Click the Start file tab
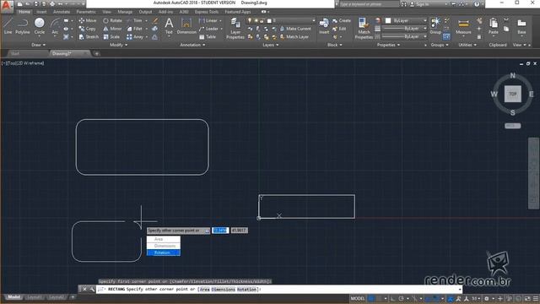The width and height of the screenshot is (540, 304). (x=15, y=53)
